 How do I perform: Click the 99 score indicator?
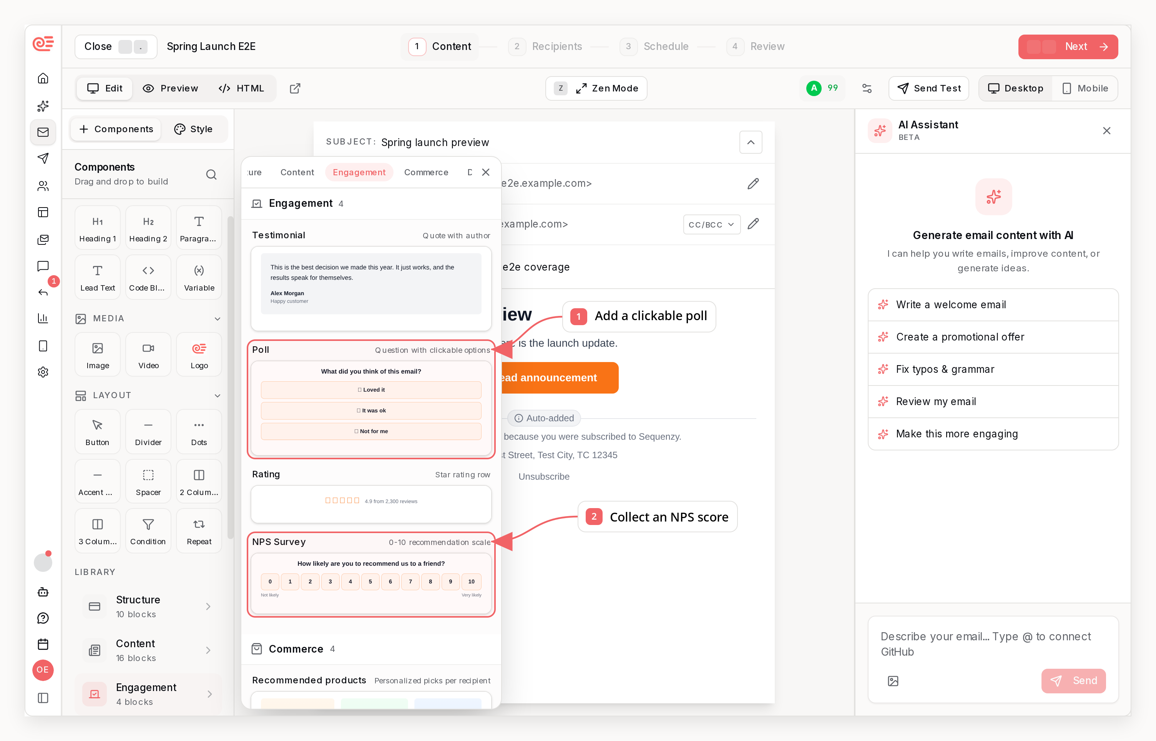click(x=822, y=88)
